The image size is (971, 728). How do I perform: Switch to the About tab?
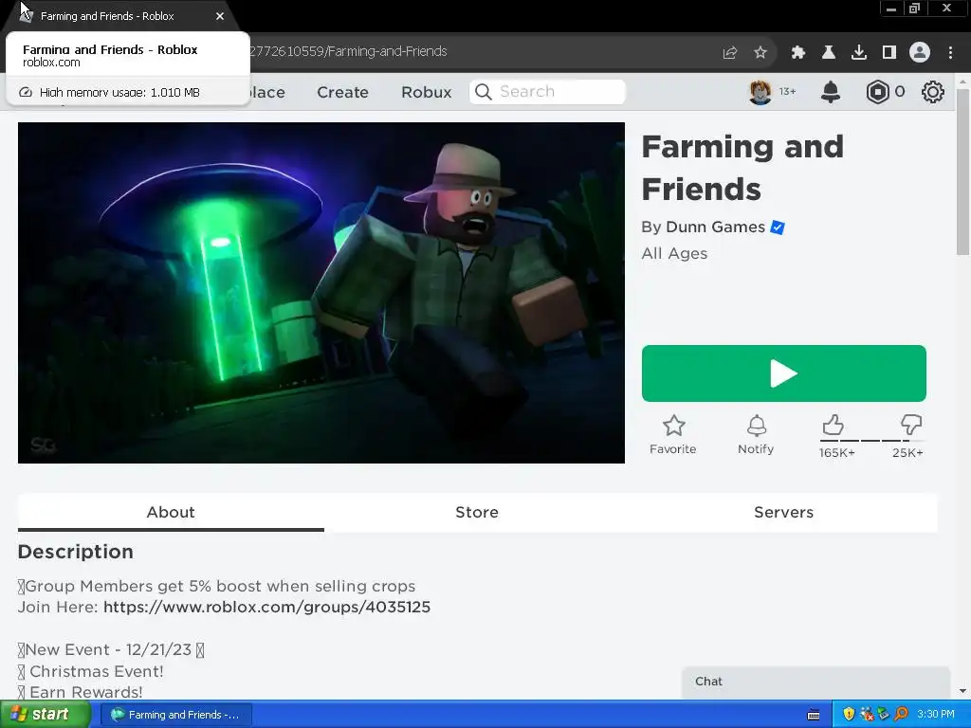[171, 513]
